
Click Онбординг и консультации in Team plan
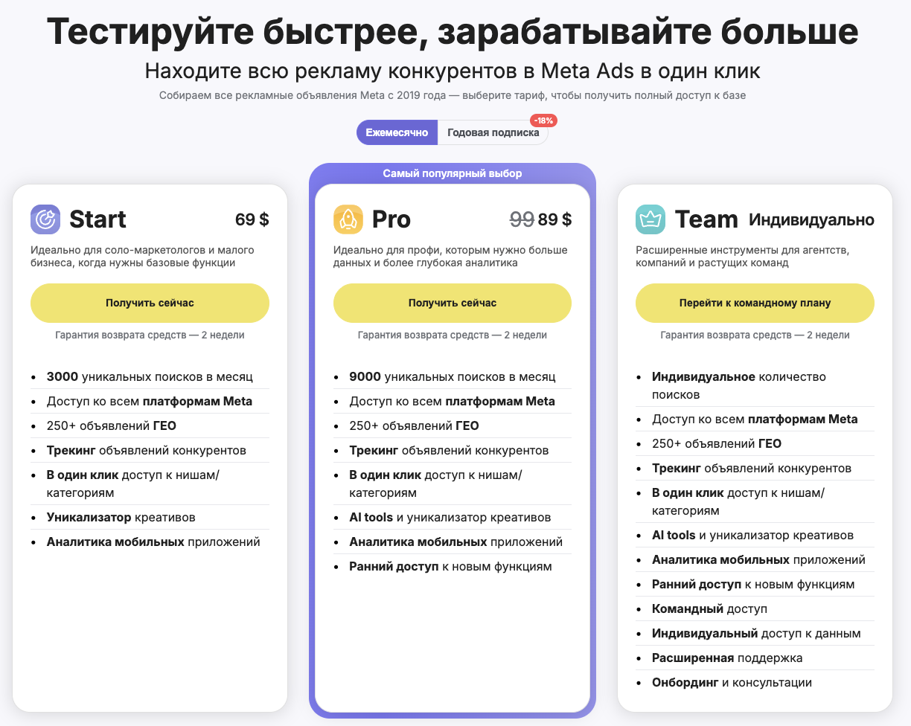pos(732,683)
